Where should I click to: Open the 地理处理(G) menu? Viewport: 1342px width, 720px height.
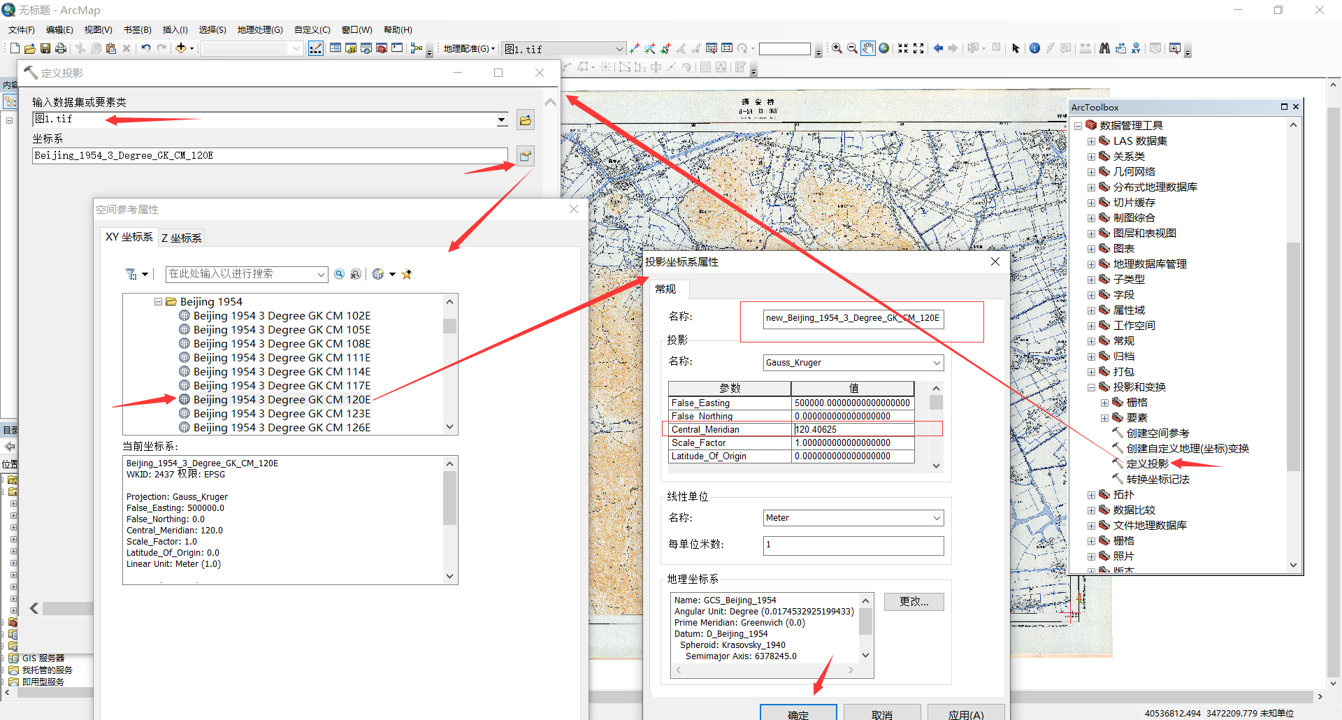click(260, 30)
